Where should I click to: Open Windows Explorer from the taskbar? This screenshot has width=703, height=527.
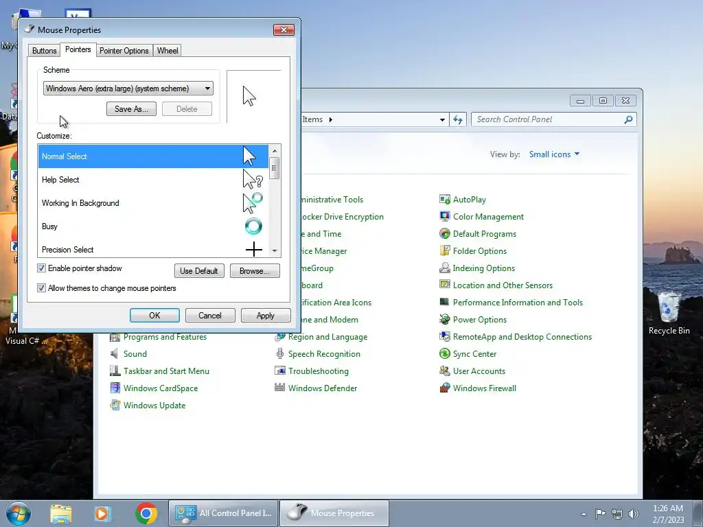61,513
